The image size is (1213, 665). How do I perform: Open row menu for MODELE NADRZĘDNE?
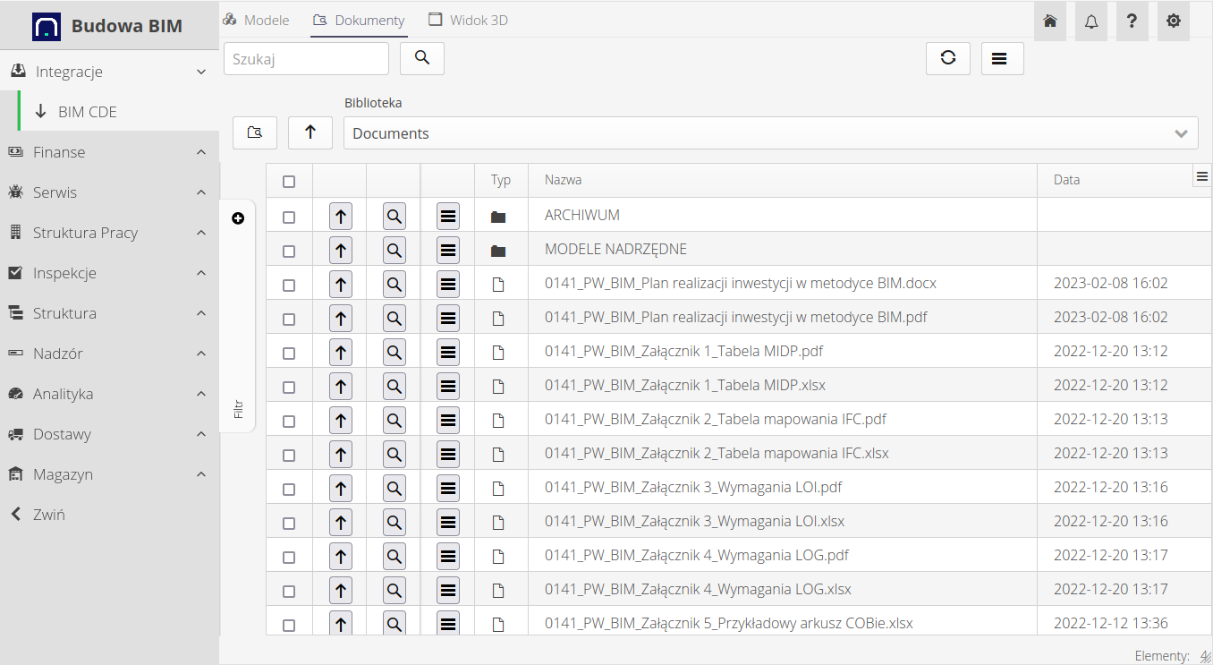point(449,251)
